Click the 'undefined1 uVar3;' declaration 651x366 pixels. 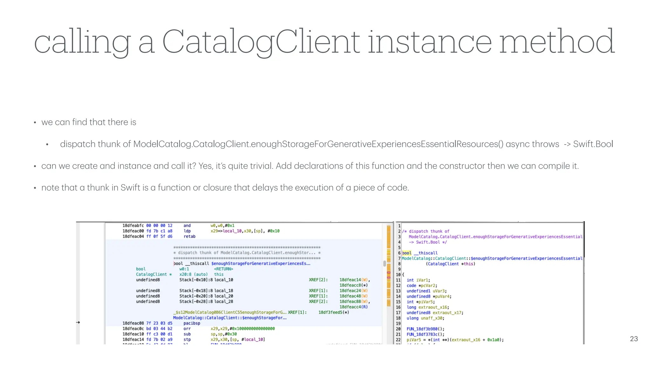tap(427, 291)
